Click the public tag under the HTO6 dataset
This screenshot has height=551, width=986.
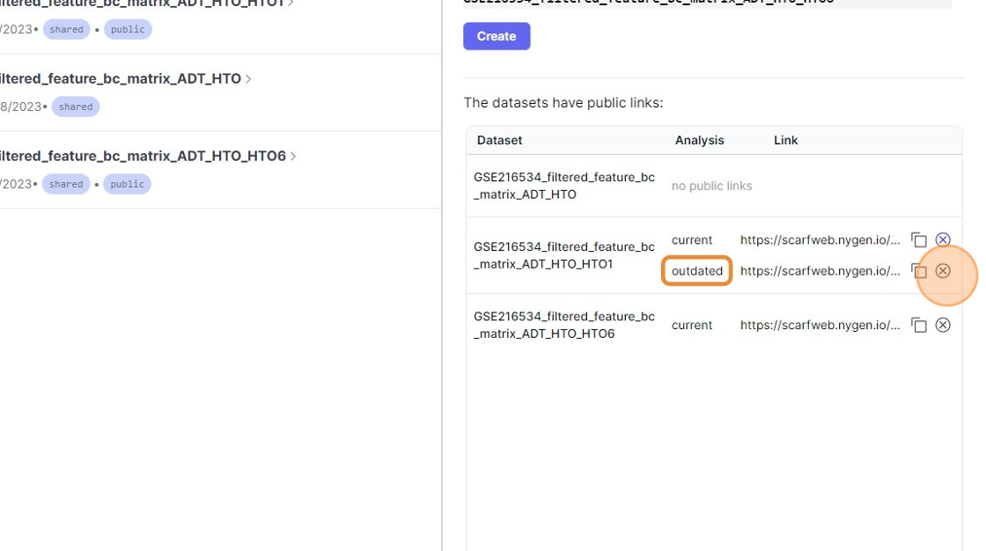[x=128, y=184]
